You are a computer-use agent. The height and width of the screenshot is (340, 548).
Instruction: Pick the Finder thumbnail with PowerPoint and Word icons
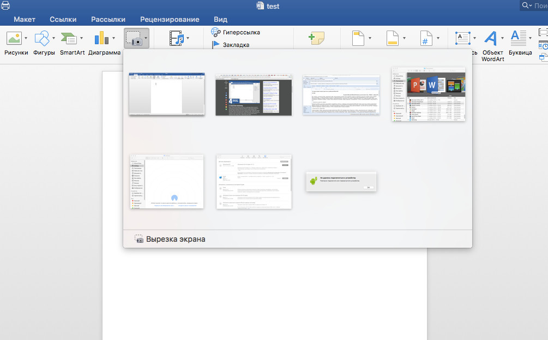point(428,94)
